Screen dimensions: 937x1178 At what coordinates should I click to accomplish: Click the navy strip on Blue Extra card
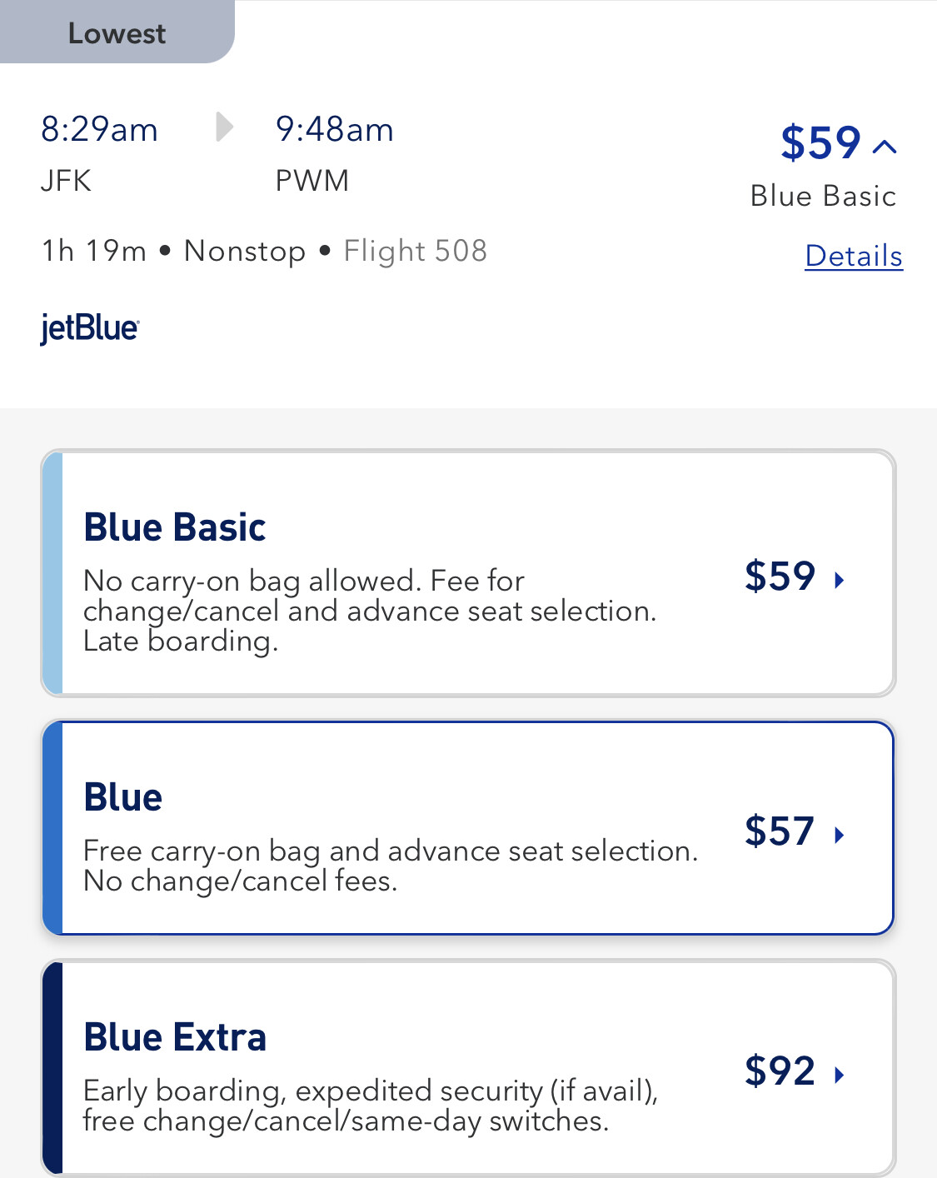[x=52, y=1068]
